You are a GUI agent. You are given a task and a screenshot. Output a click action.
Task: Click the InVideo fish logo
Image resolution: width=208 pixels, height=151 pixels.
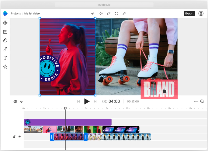click(5, 13)
